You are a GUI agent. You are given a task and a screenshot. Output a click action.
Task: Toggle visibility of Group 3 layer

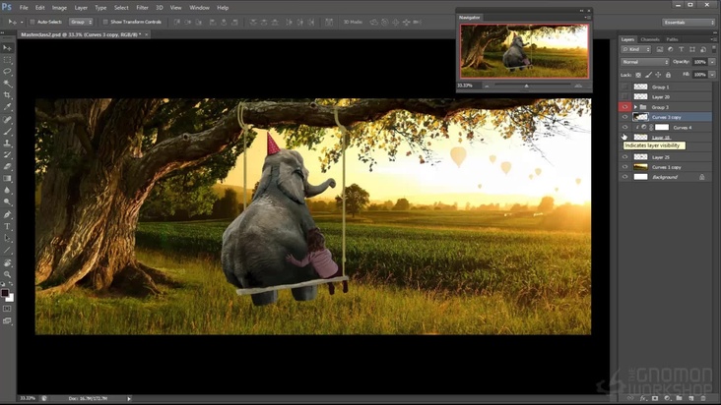pos(624,106)
